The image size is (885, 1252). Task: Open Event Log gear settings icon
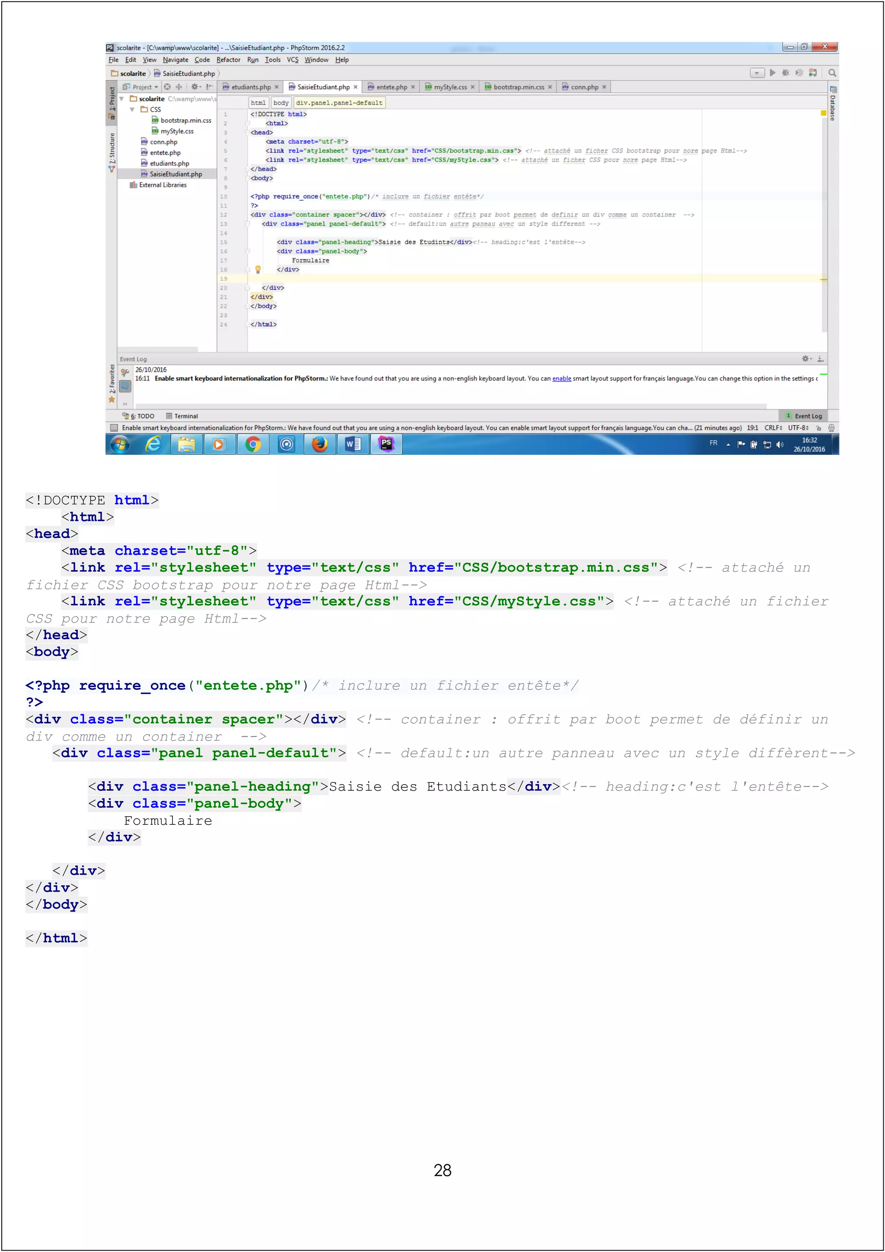coord(806,359)
